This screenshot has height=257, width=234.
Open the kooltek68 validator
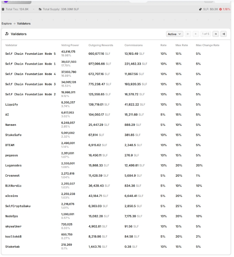point(13,236)
